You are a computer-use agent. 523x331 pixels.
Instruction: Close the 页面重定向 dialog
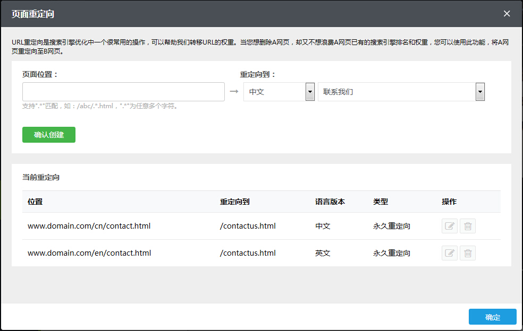(x=507, y=13)
